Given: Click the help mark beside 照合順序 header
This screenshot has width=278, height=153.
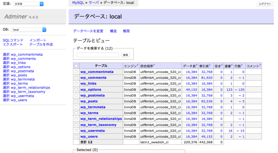Looking at the screenshot, I should [x=154, y=65].
